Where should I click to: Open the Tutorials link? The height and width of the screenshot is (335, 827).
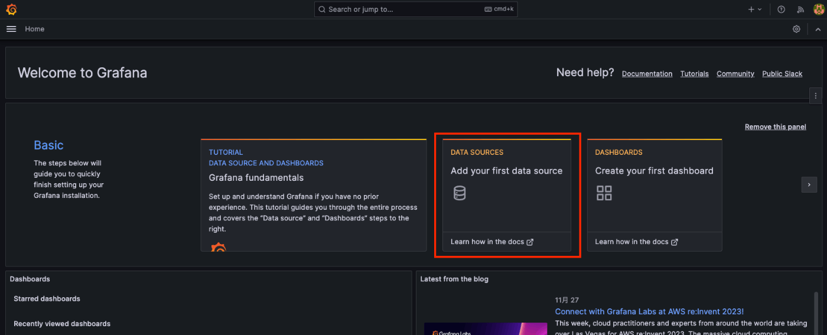tap(694, 74)
